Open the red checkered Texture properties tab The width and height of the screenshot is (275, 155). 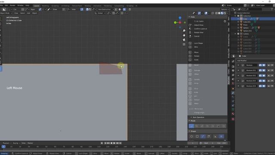pos(233,119)
